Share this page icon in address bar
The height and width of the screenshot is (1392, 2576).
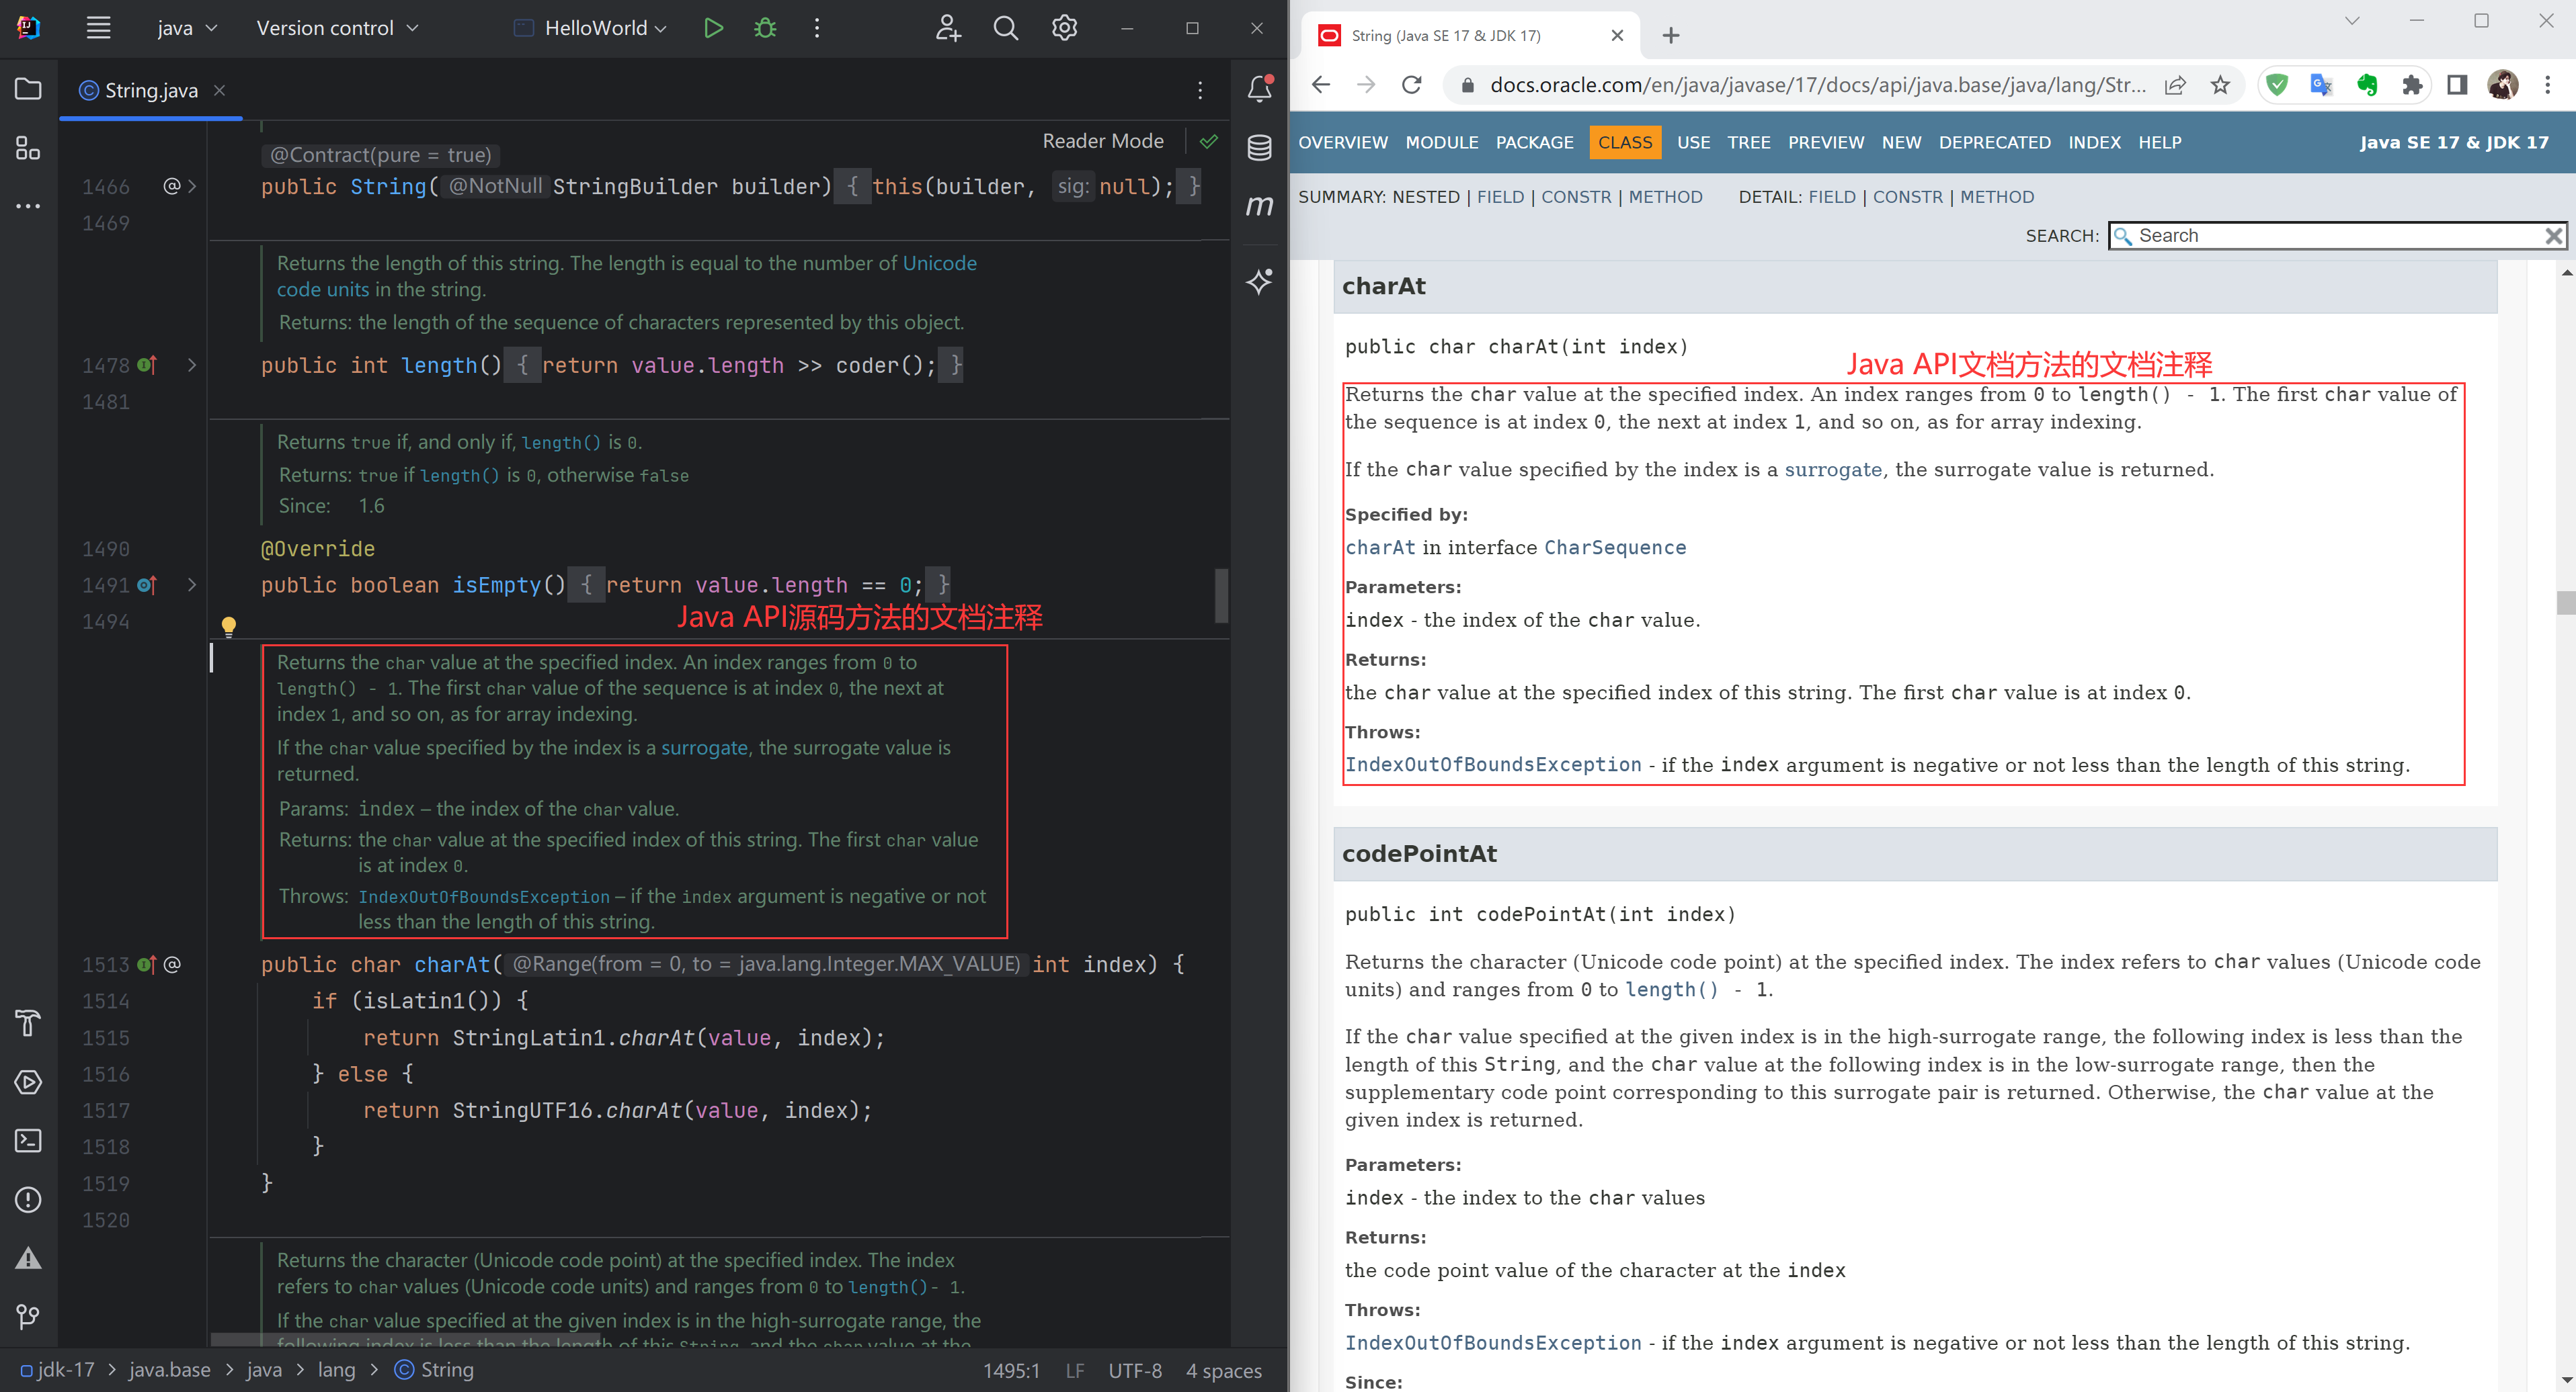(x=2175, y=85)
